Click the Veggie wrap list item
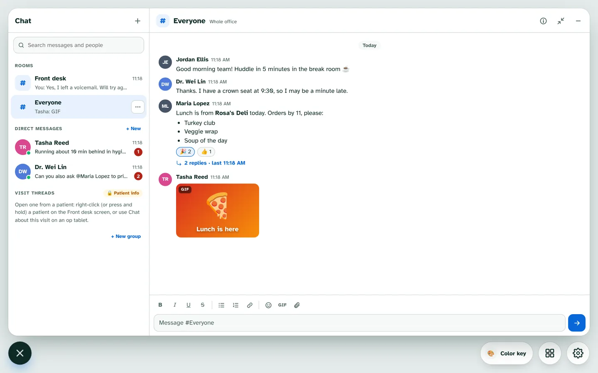 pyautogui.click(x=201, y=131)
